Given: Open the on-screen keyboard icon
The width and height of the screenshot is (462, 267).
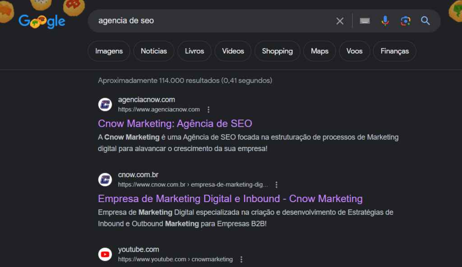Looking at the screenshot, I should coord(365,21).
